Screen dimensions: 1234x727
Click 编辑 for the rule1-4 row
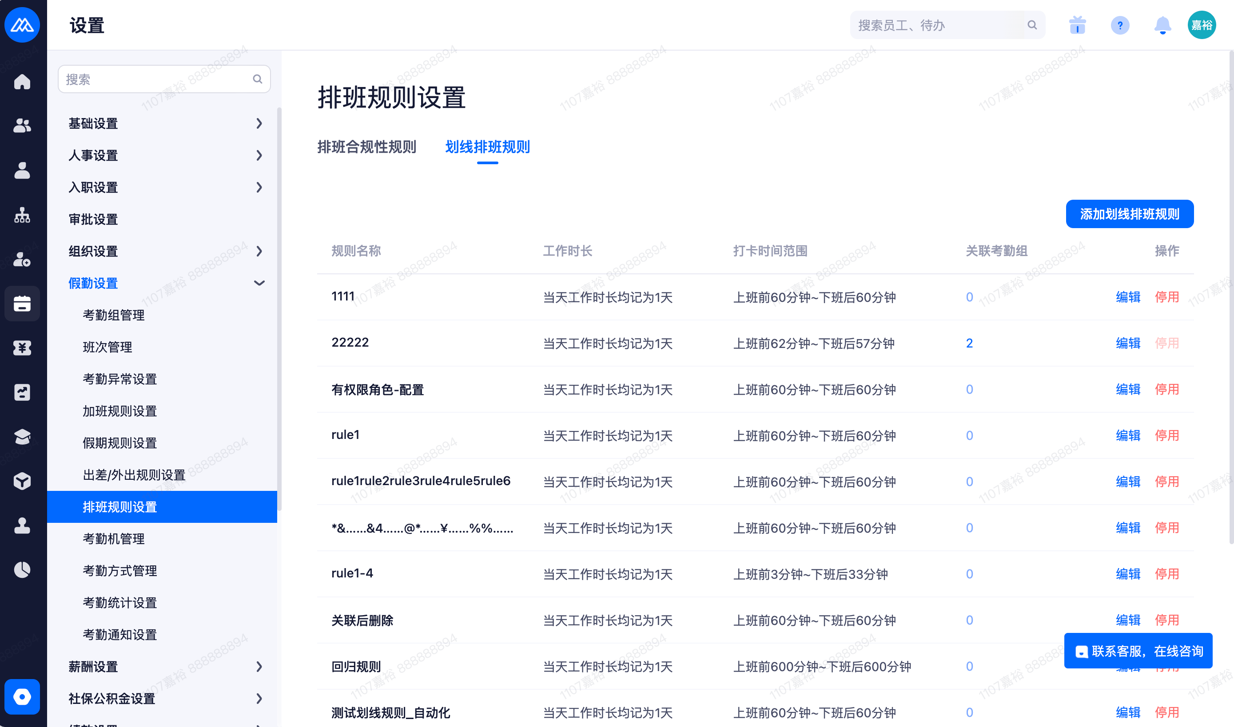click(1127, 574)
